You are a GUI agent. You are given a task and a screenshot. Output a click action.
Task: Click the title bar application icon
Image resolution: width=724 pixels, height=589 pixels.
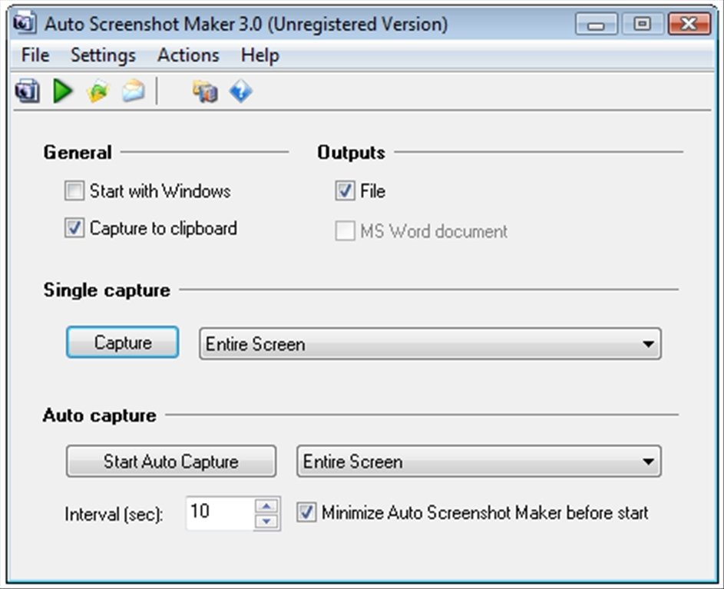click(x=24, y=24)
